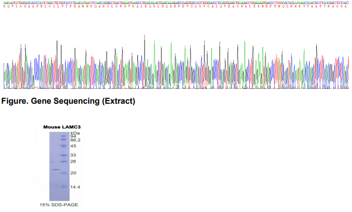Click the kDa unit label
This screenshot has height=212, width=352.
pyautogui.click(x=75, y=133)
